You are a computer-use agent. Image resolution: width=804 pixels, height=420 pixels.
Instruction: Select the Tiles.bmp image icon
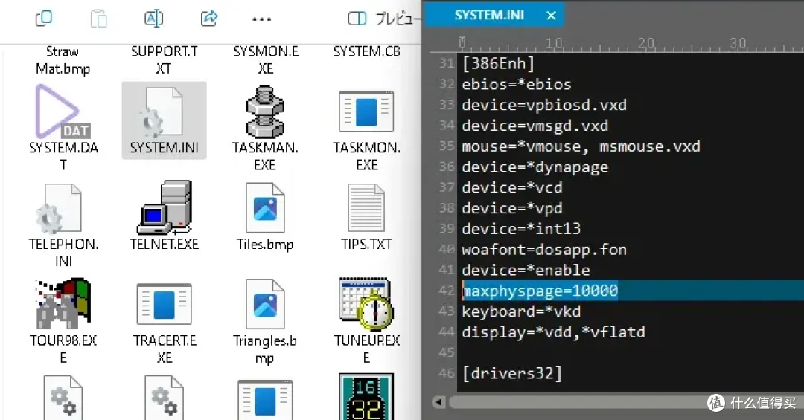point(265,207)
